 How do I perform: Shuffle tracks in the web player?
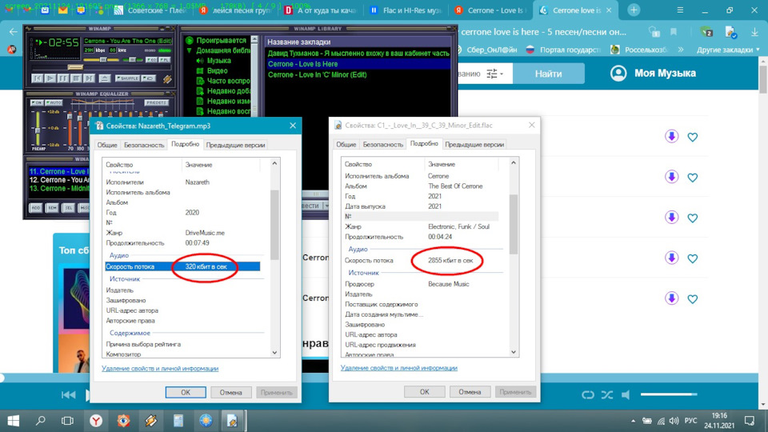click(x=607, y=394)
